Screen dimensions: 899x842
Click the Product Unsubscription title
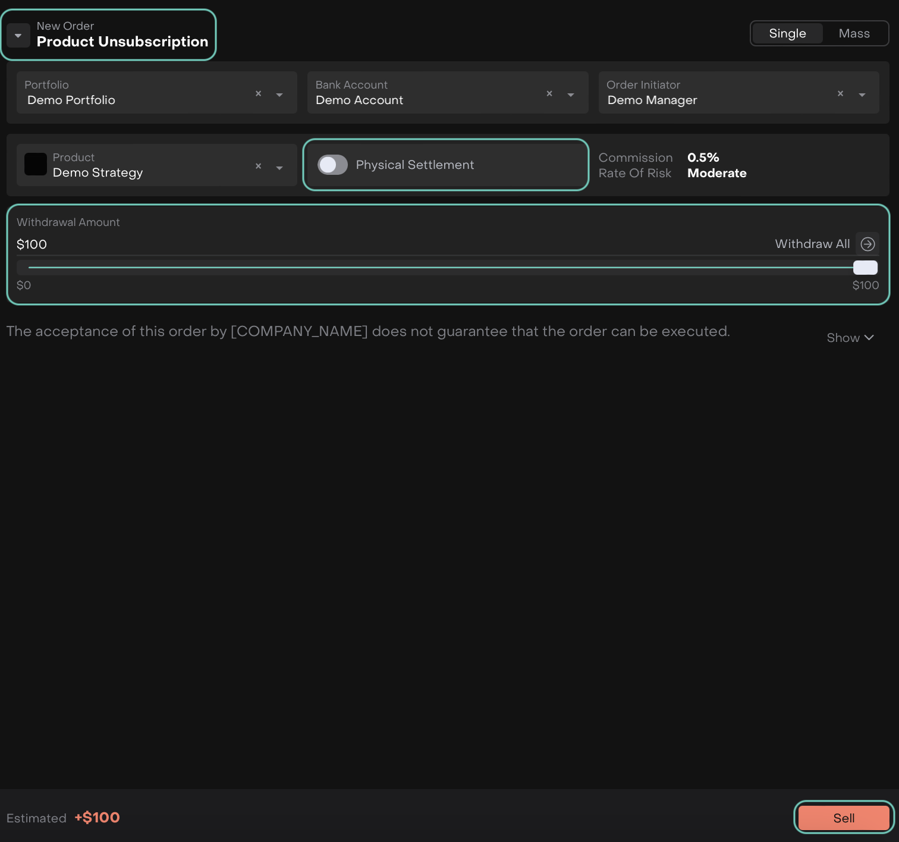click(122, 42)
